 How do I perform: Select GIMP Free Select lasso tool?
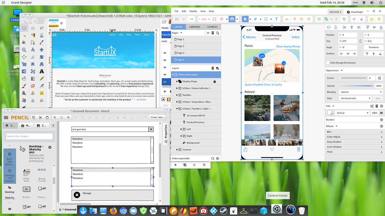(42, 28)
